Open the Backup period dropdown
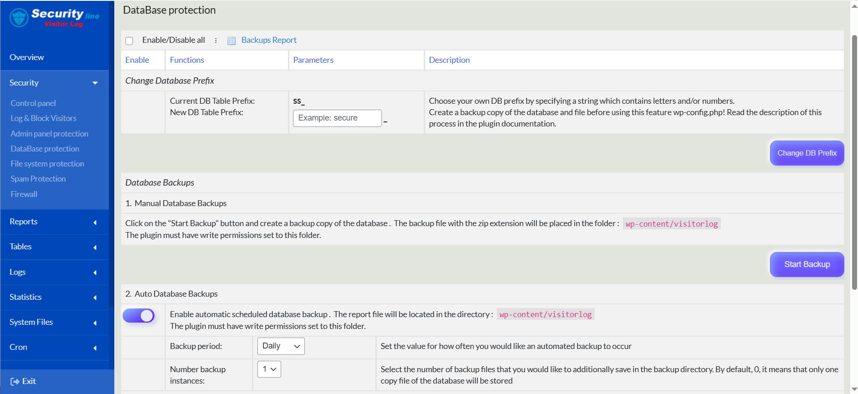 (281, 346)
